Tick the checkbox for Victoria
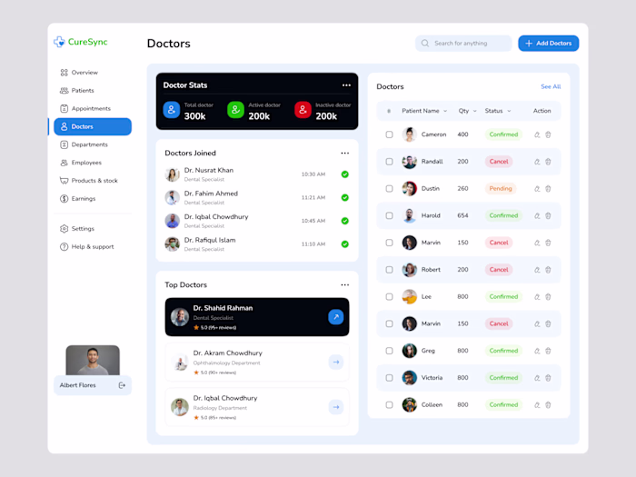 (389, 378)
